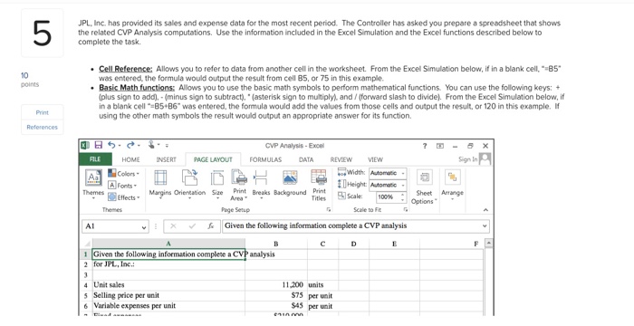
Task: Open the Breaks menu
Action: pos(261,183)
